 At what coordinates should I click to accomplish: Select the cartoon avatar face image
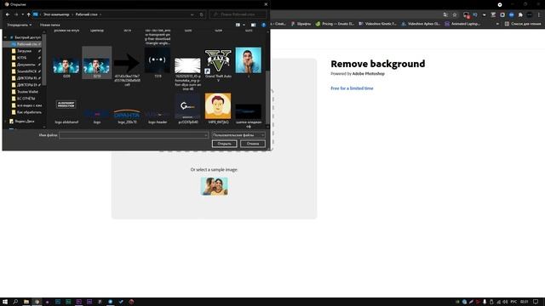click(218, 105)
